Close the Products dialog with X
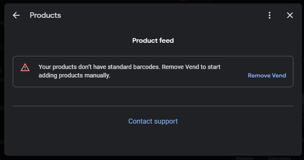 point(290,15)
